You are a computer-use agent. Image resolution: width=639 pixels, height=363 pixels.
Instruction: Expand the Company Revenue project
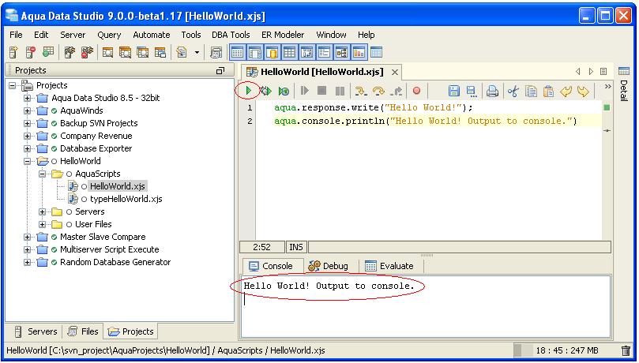[28, 136]
